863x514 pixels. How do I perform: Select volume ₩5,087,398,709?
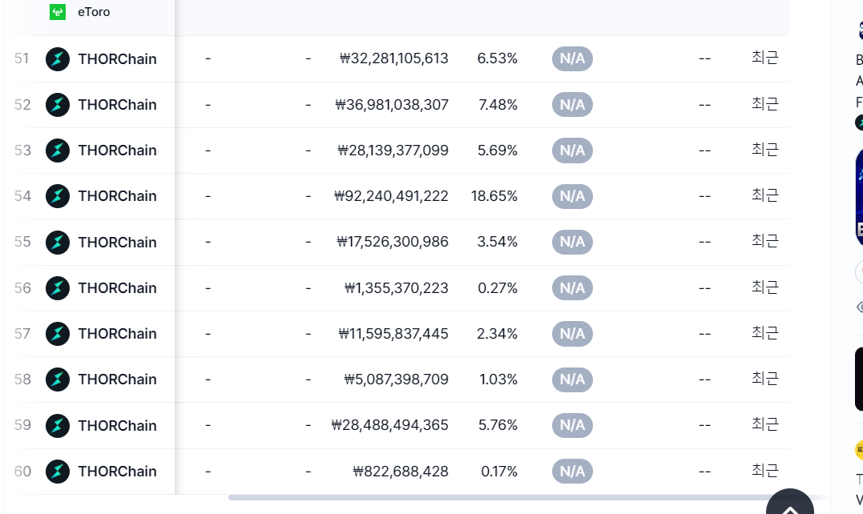pos(397,379)
